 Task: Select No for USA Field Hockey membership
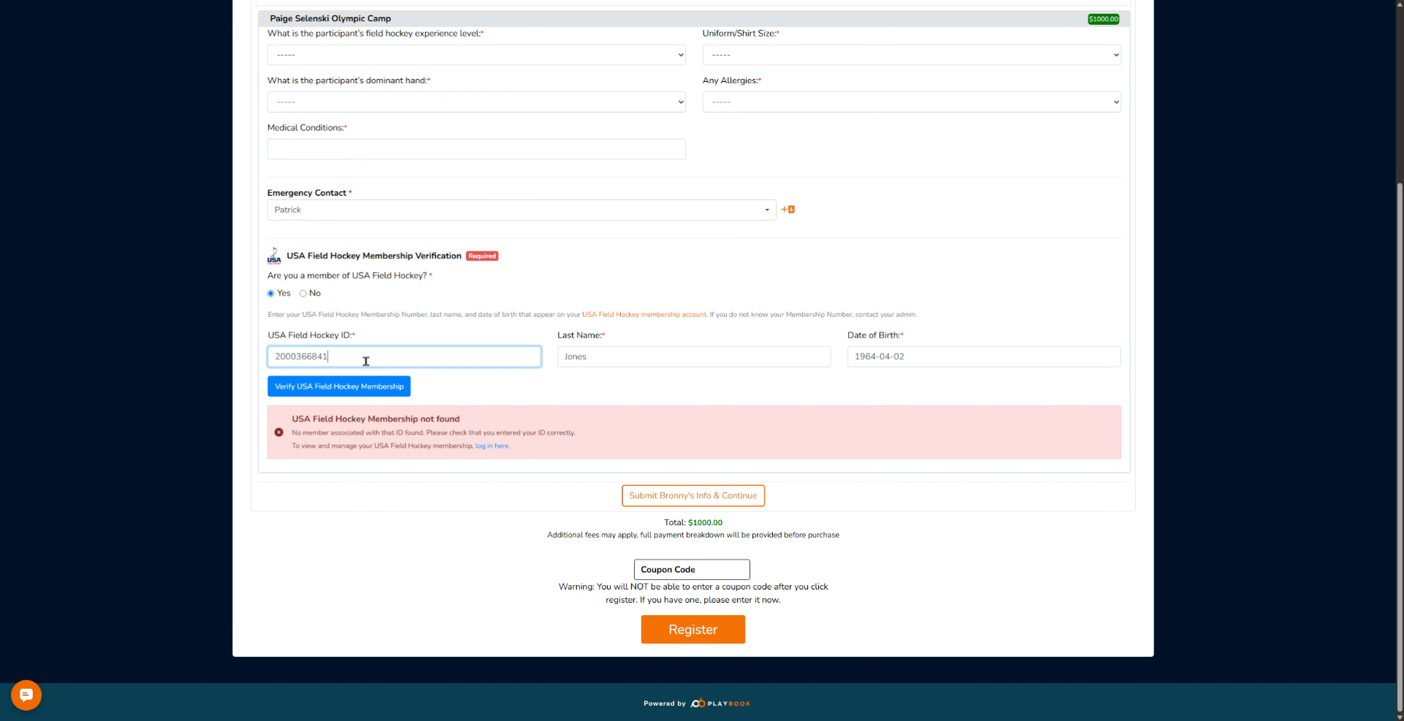[303, 294]
